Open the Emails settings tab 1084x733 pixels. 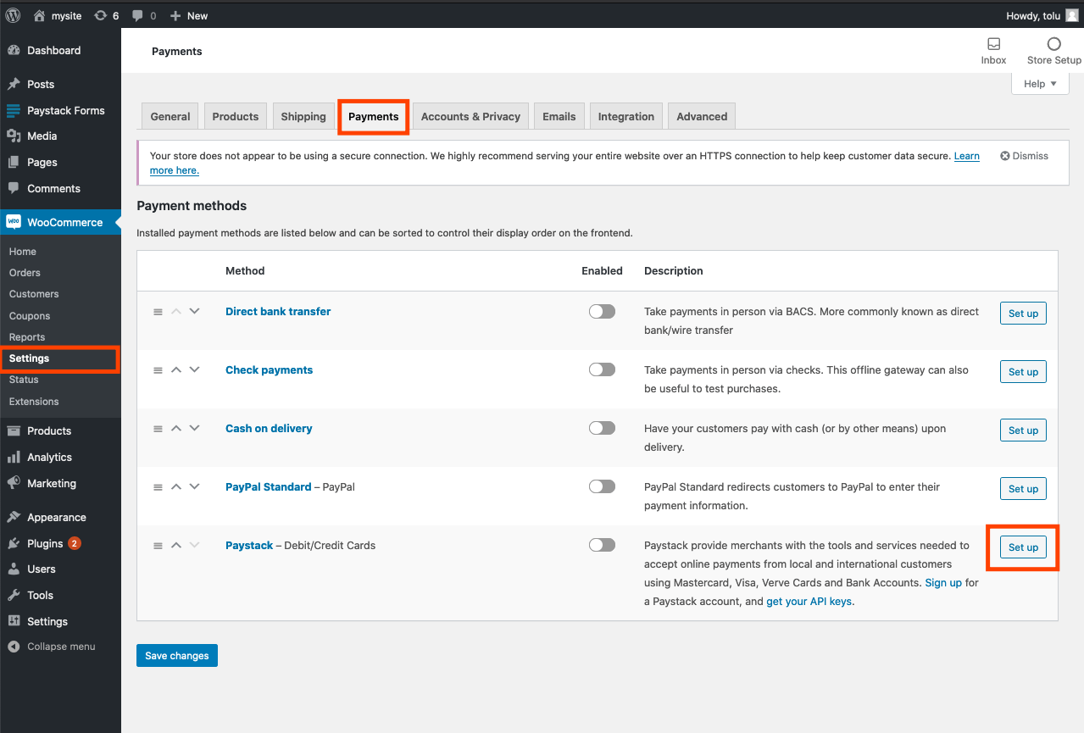(559, 116)
